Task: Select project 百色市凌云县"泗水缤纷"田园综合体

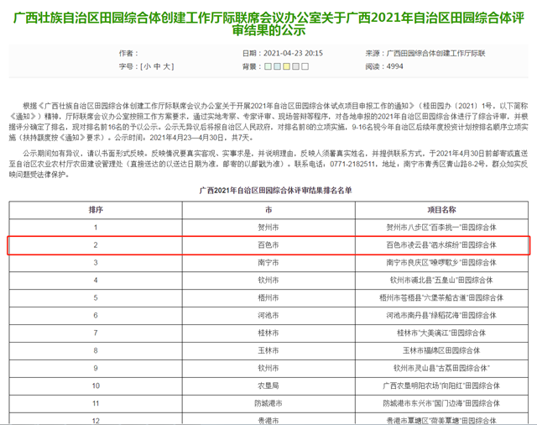Action: pyautogui.click(x=441, y=245)
